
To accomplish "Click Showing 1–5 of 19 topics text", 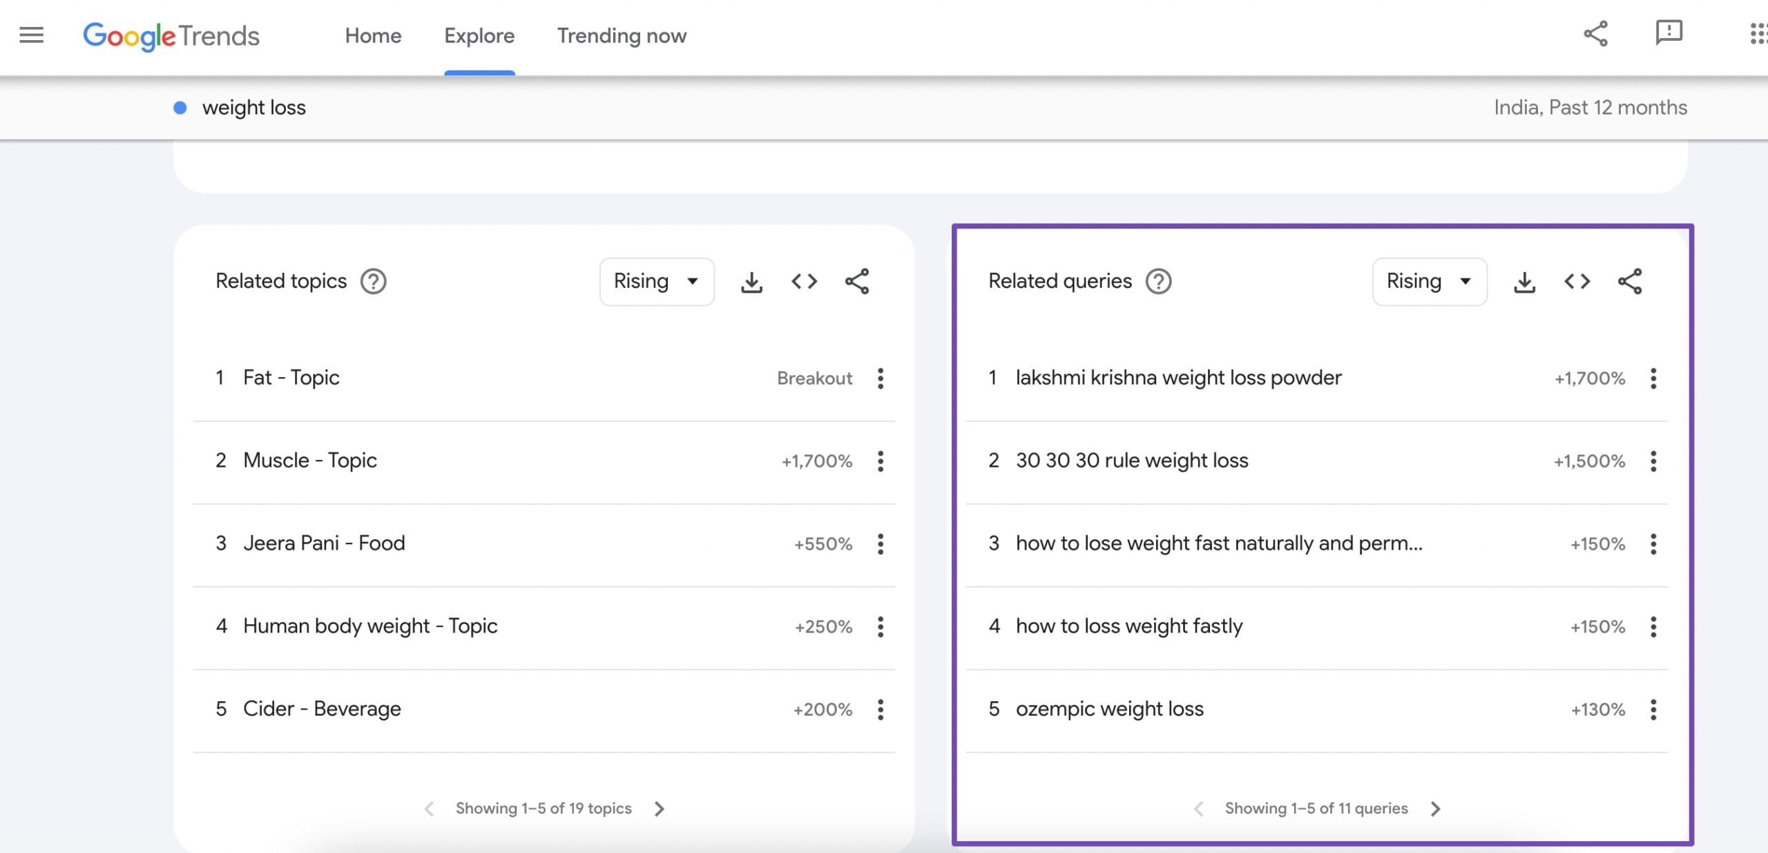I will pyautogui.click(x=544, y=809).
